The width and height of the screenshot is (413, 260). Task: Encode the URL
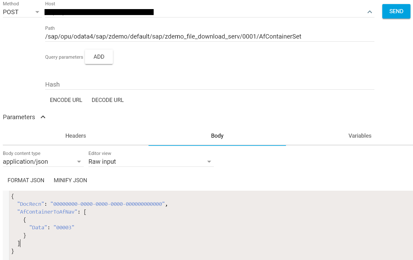click(x=66, y=100)
